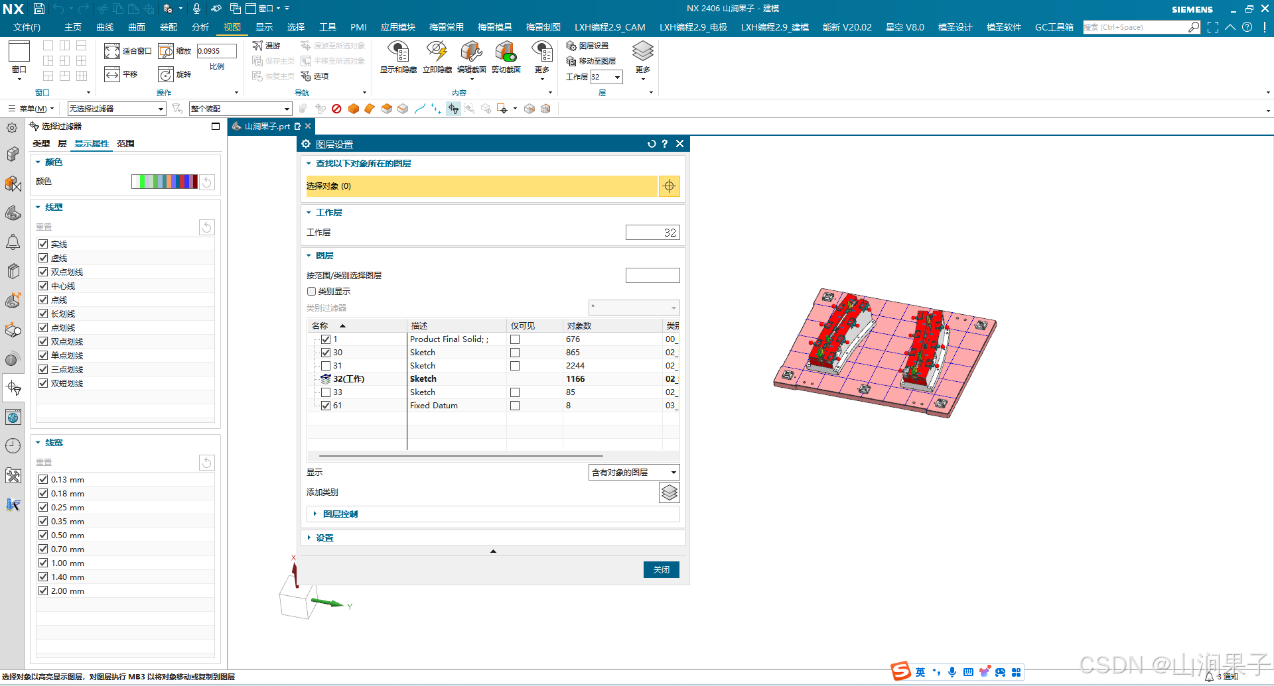Click the 更多 (More) button under layers

[643, 60]
